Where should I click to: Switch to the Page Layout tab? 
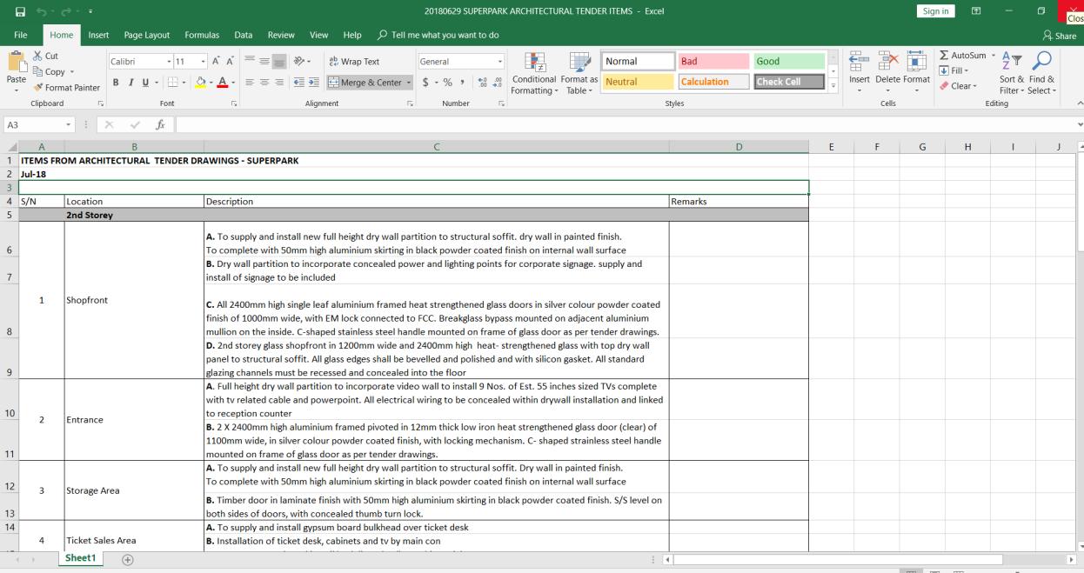(x=147, y=35)
